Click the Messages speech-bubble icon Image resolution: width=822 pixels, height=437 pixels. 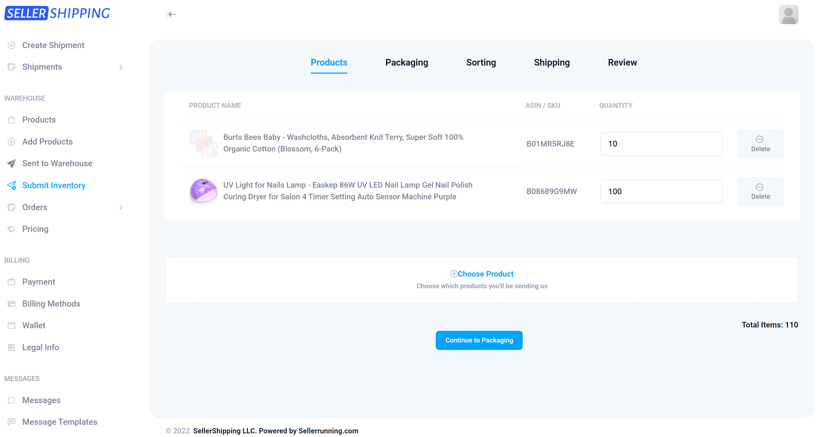click(11, 400)
